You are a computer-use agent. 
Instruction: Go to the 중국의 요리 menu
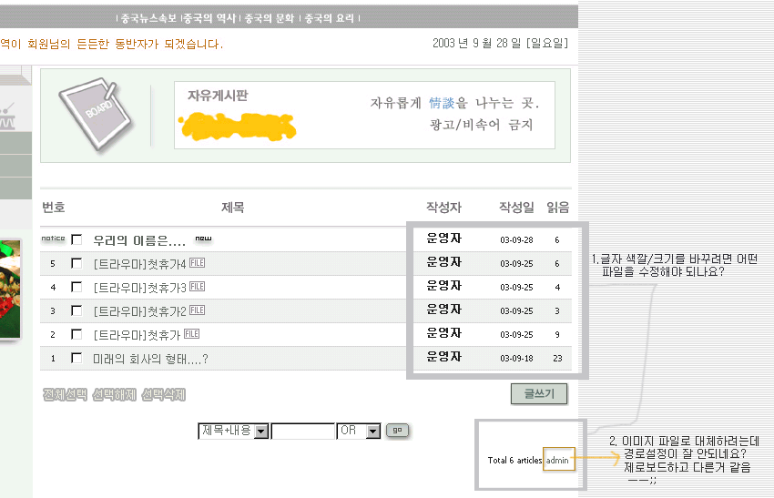coord(329,17)
